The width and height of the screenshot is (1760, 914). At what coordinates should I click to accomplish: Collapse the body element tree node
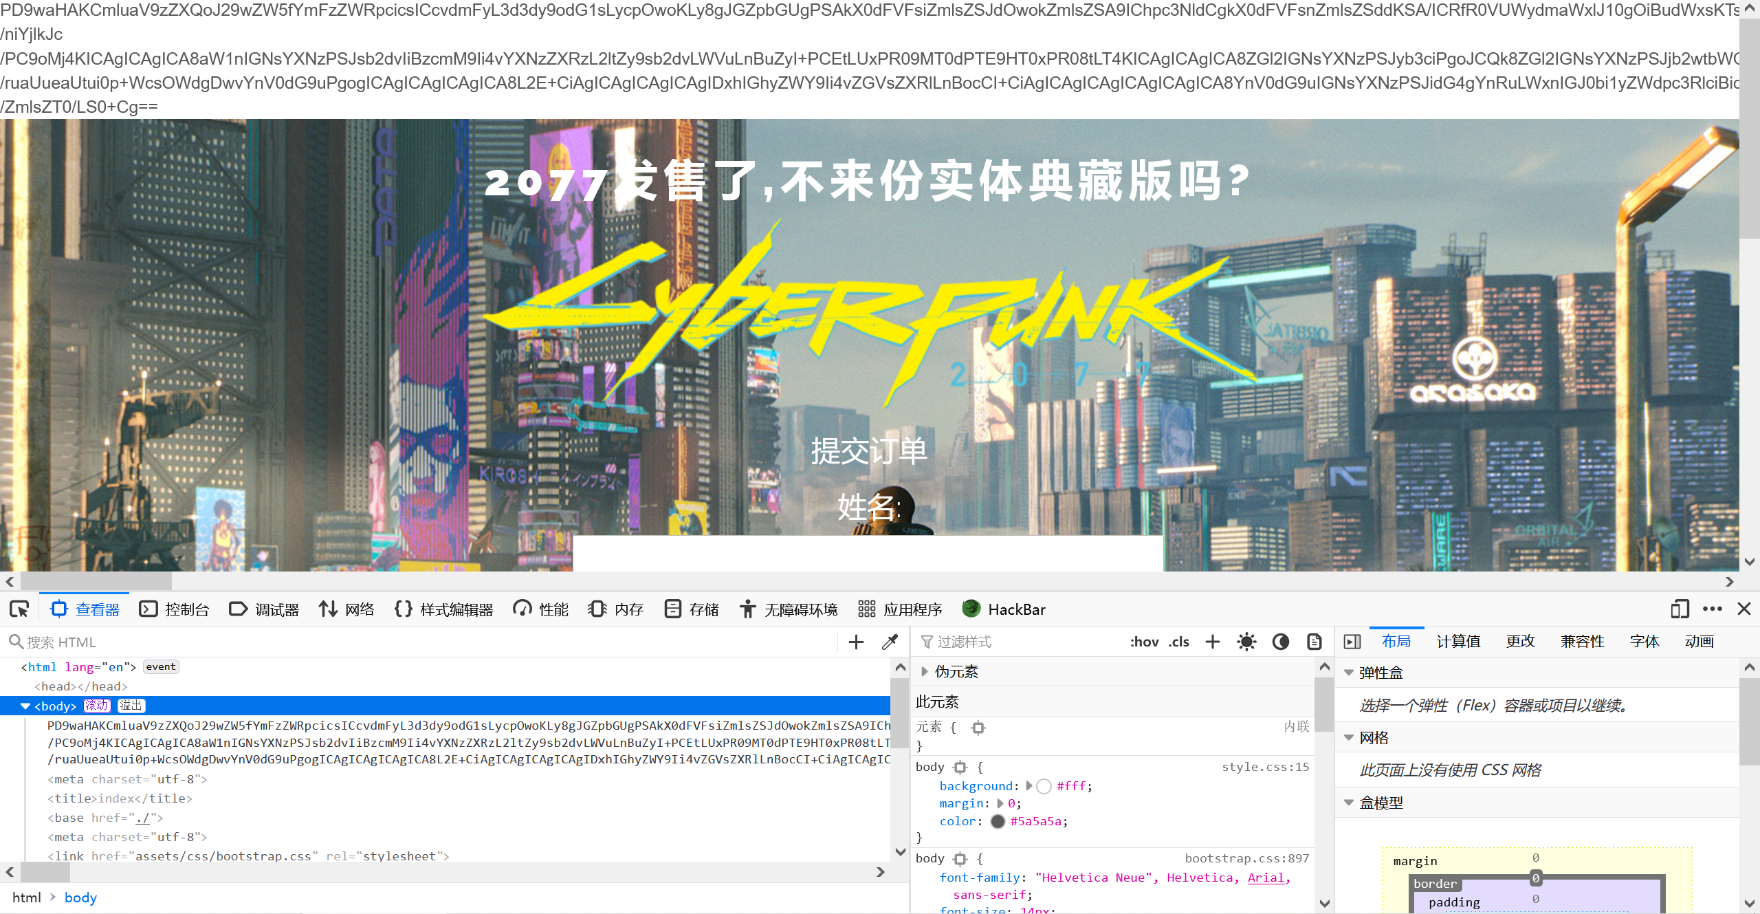coord(25,706)
